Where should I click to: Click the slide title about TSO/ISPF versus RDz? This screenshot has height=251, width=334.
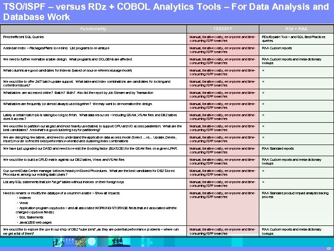(x=166, y=12)
